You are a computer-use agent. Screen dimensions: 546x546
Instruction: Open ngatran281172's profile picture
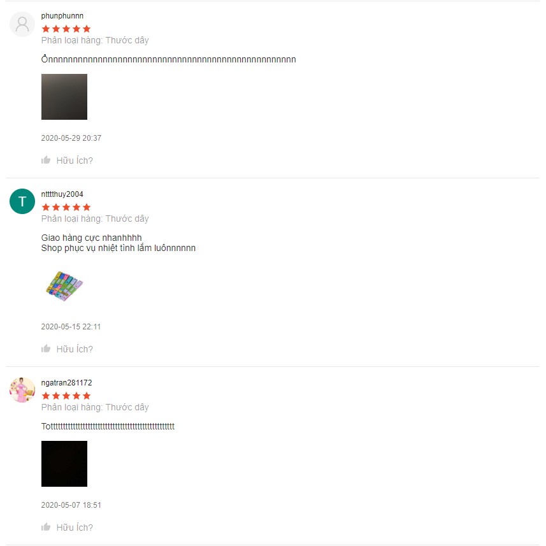[22, 390]
